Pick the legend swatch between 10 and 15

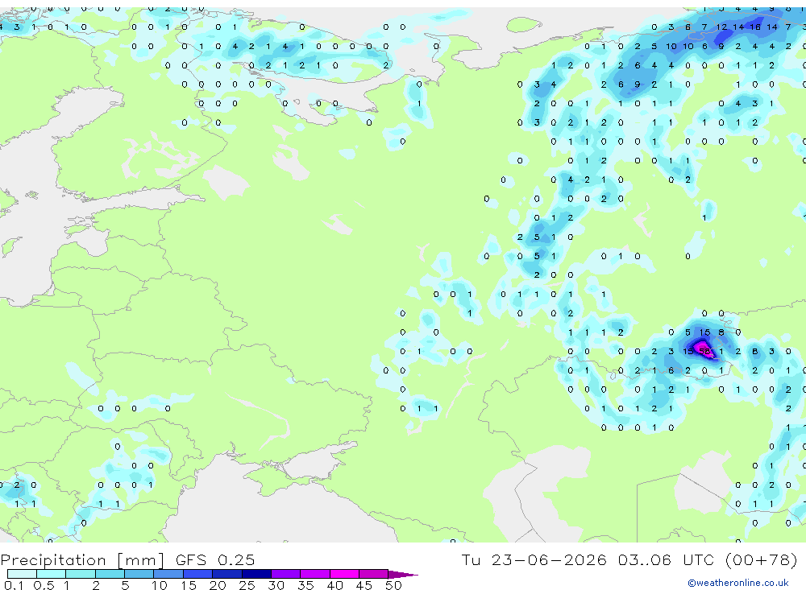[x=168, y=574]
